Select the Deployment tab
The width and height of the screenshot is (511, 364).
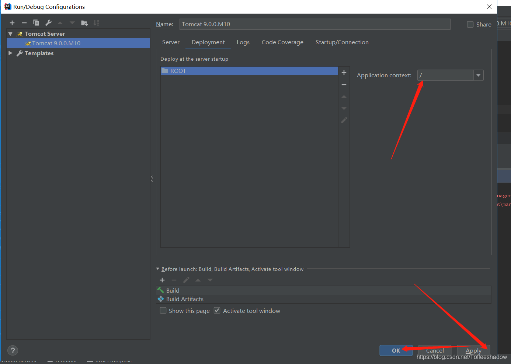point(208,42)
